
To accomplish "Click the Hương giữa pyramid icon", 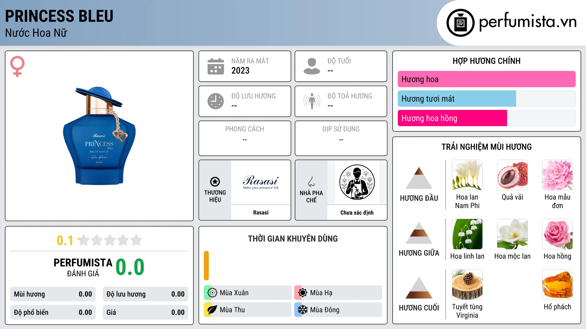I will [x=419, y=233].
